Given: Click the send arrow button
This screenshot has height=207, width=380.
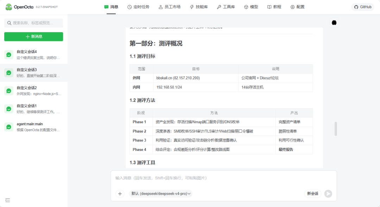Looking at the screenshot, I should pyautogui.click(x=328, y=194).
